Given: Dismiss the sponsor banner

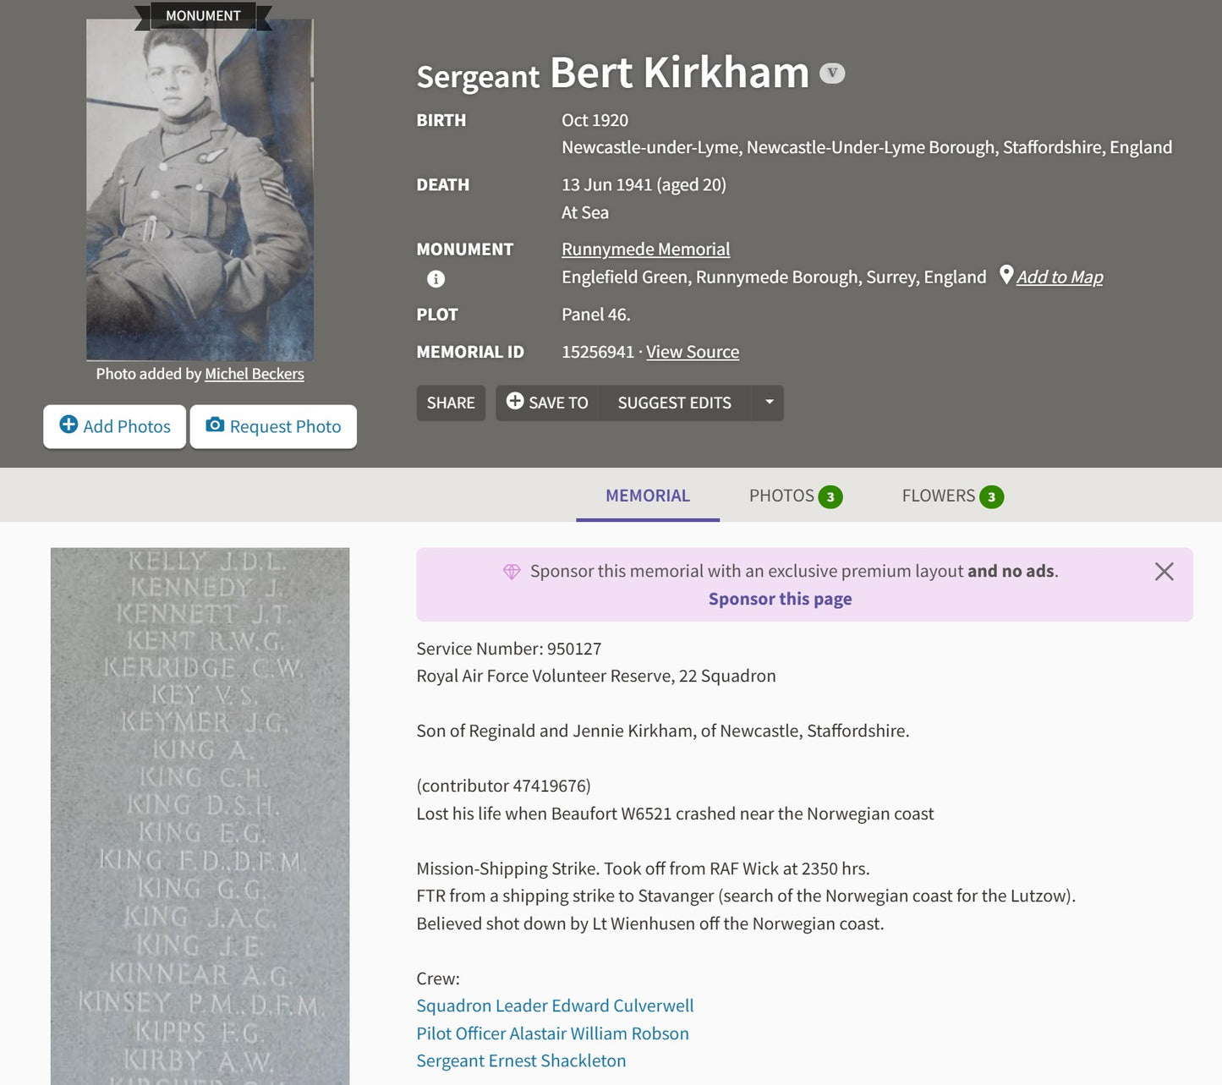Looking at the screenshot, I should pyautogui.click(x=1164, y=572).
